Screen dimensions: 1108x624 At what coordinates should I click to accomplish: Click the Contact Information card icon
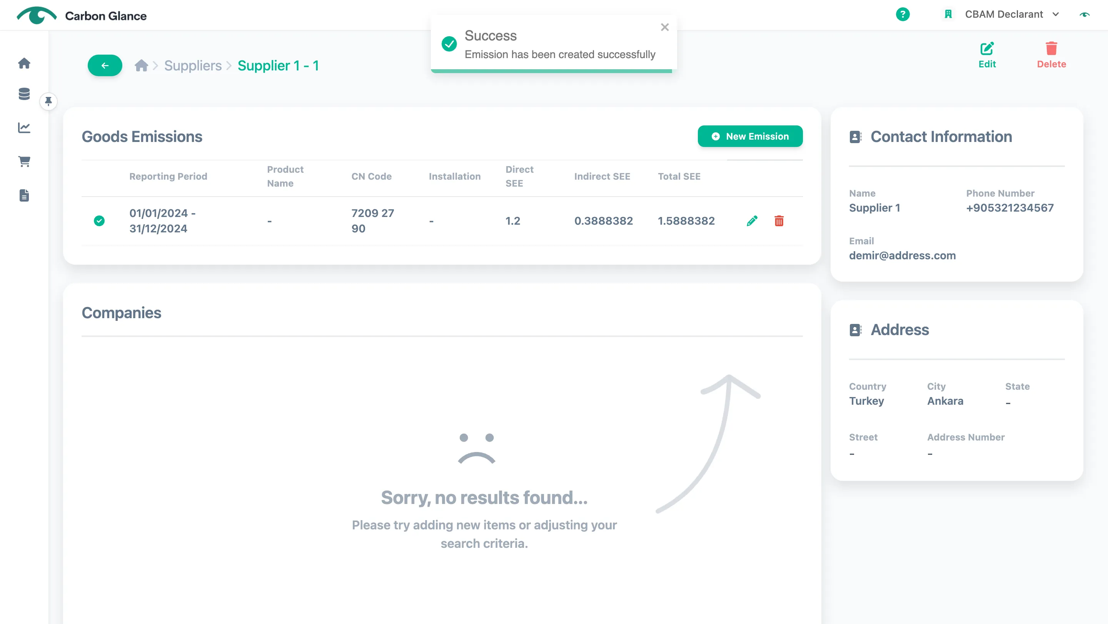[855, 137]
